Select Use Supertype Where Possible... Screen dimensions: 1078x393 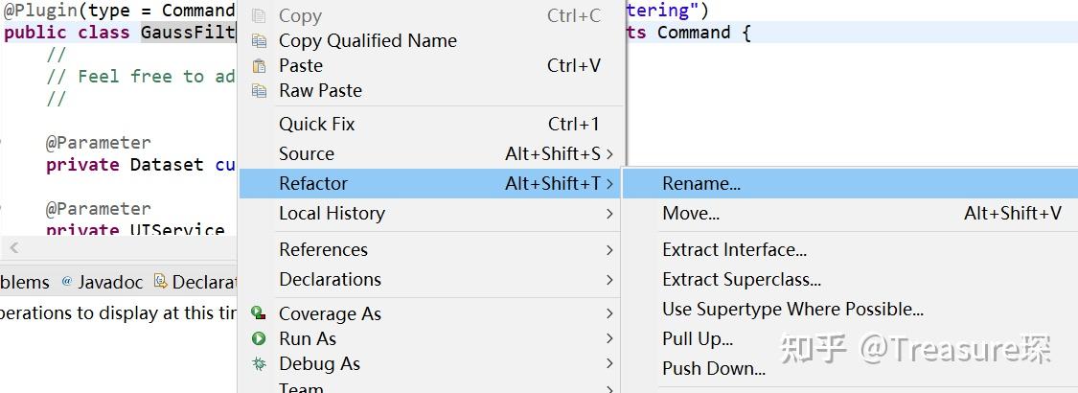click(x=792, y=309)
